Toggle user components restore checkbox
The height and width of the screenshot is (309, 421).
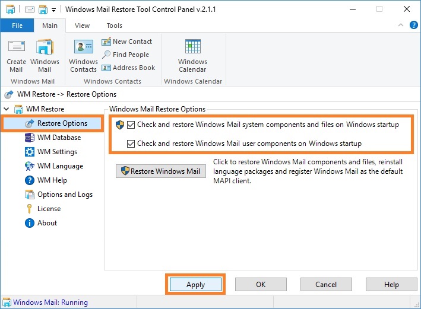[131, 144]
